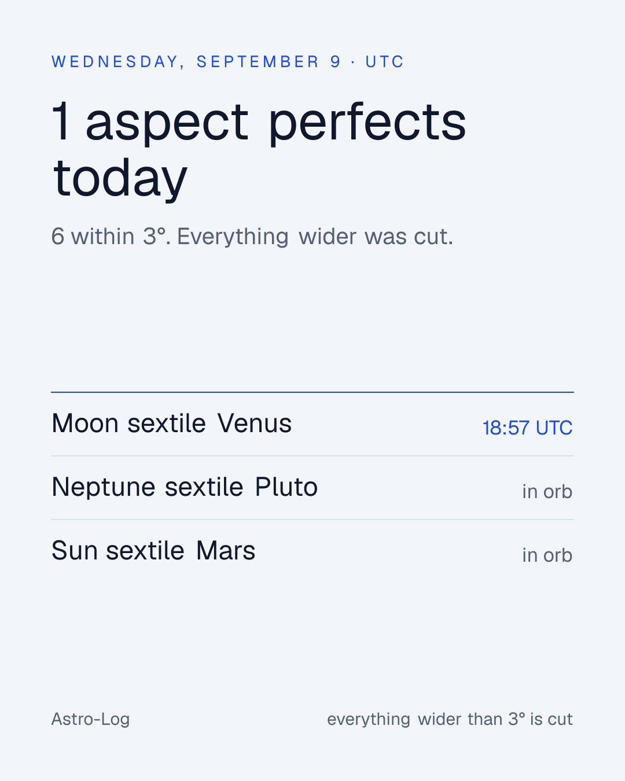Click the word 'today' in the headline
625x781 pixels.
click(x=120, y=178)
